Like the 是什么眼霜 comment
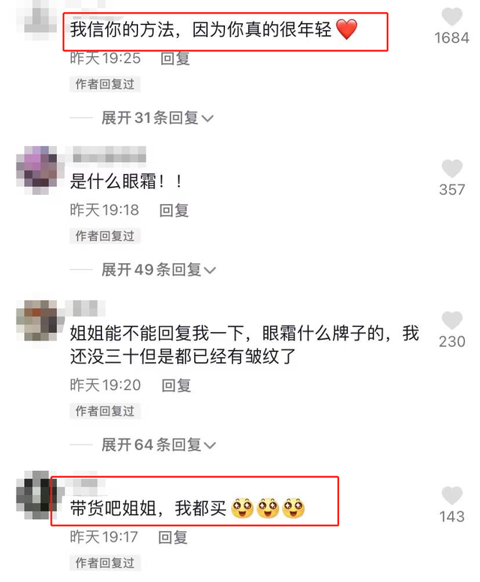Screen dimensions: 480x582 click(x=451, y=169)
